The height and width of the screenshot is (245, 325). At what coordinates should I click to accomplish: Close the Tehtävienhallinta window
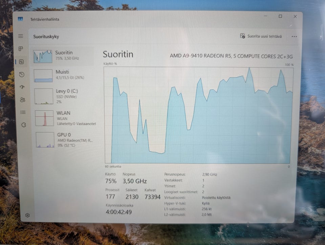pyautogui.click(x=295, y=16)
